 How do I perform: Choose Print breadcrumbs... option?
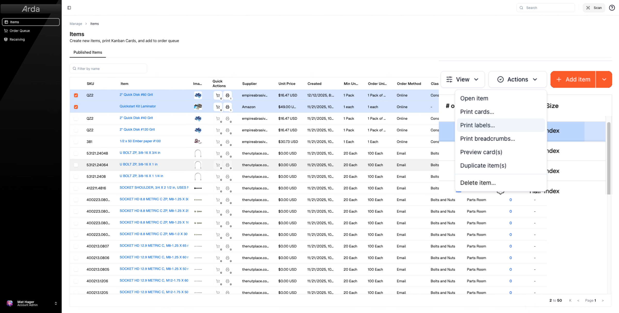click(x=501, y=139)
